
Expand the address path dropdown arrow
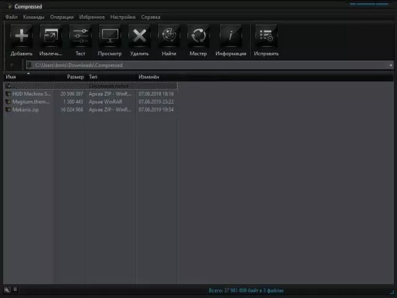[x=391, y=65]
